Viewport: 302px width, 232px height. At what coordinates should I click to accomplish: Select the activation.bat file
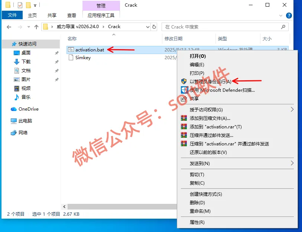90,50
